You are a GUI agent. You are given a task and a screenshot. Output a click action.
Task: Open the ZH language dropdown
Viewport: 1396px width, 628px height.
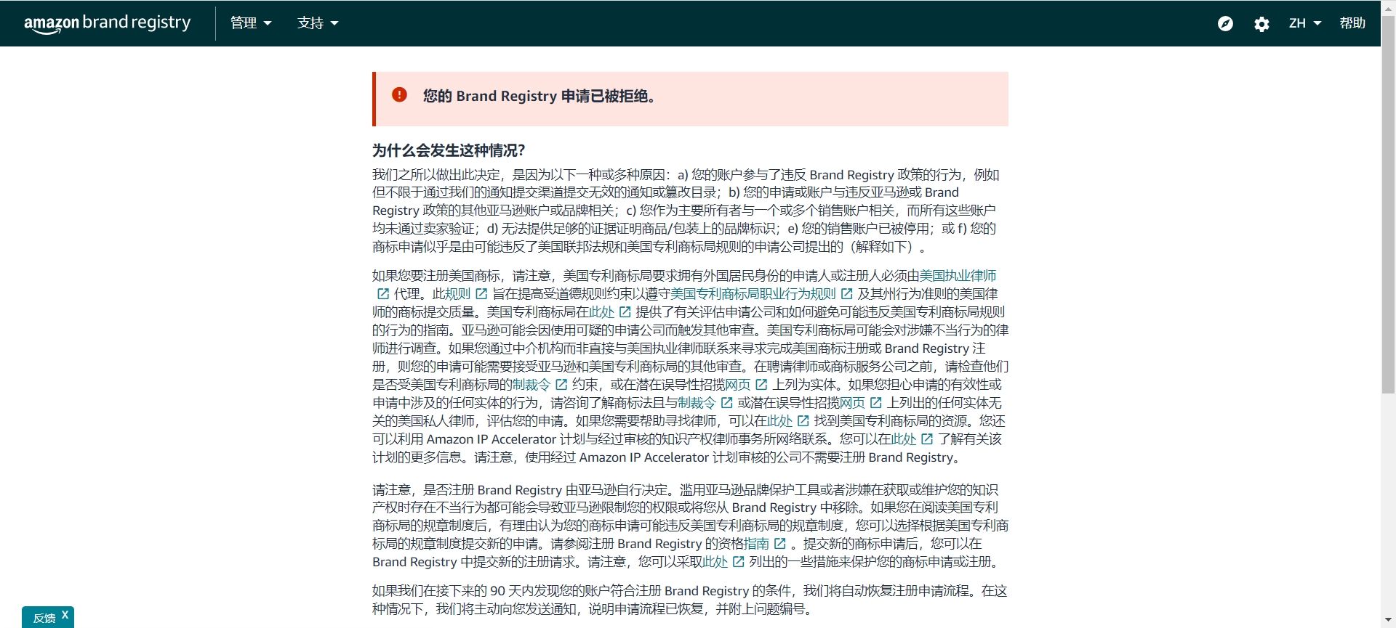click(x=1305, y=23)
